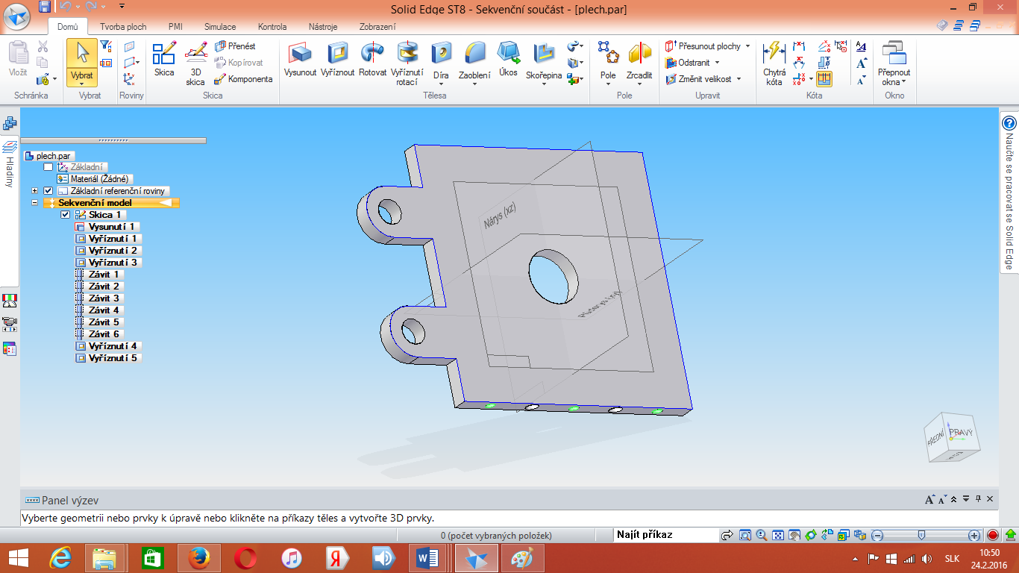Activate the Rotate view tool in status bar

click(811, 536)
